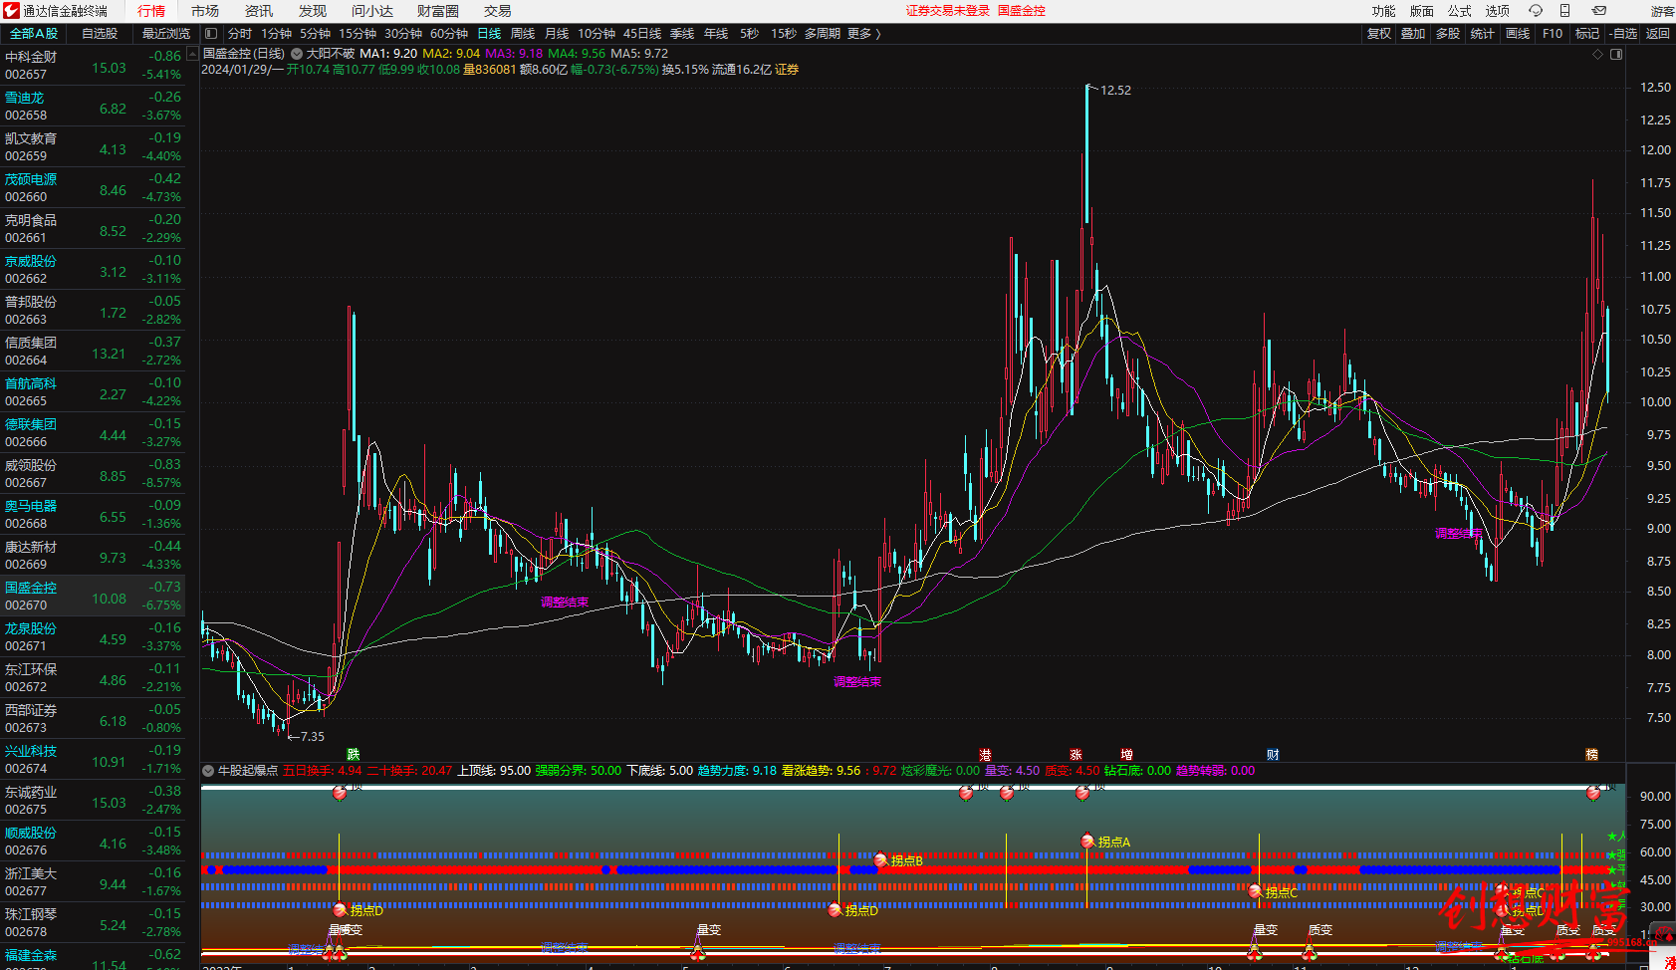
Task: Open the 版面 menu
Action: click(x=1422, y=11)
